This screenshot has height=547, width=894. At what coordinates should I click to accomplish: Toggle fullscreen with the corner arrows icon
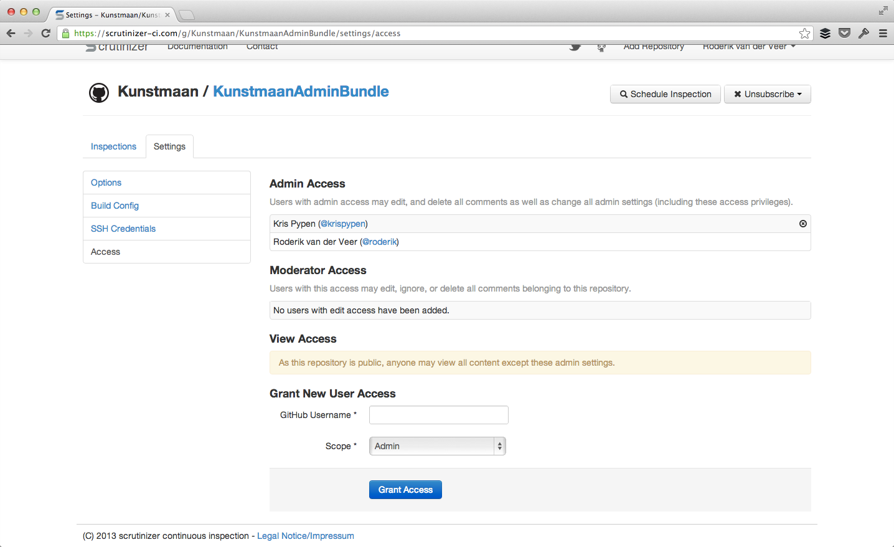coord(883,11)
